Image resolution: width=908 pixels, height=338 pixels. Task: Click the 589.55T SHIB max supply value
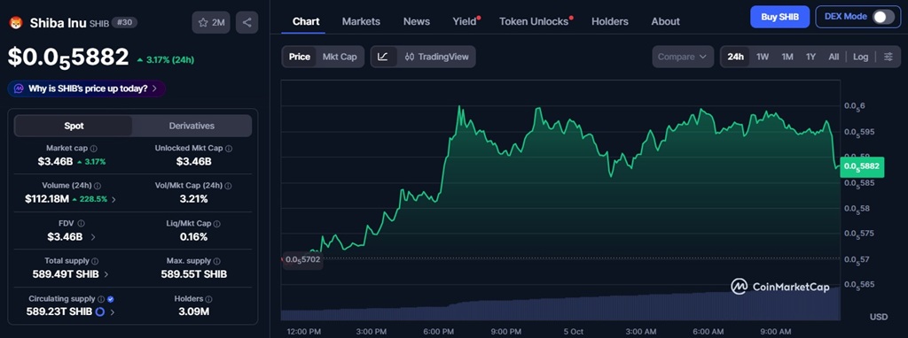(194, 274)
